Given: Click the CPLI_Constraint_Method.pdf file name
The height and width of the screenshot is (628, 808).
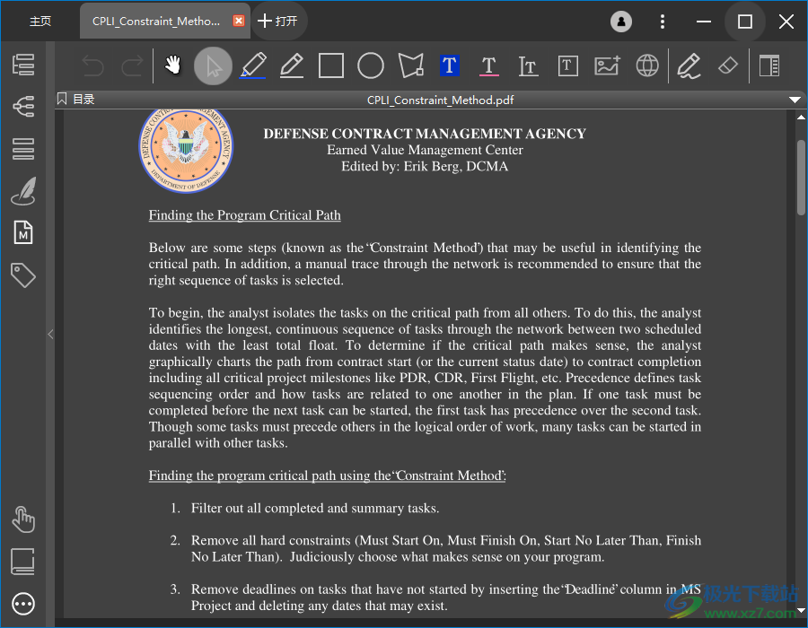Looking at the screenshot, I should (440, 100).
